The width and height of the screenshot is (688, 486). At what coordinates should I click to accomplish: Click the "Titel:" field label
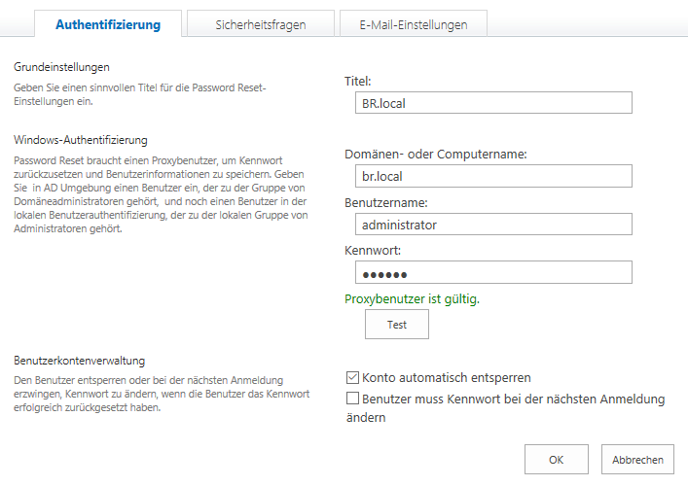click(x=359, y=82)
